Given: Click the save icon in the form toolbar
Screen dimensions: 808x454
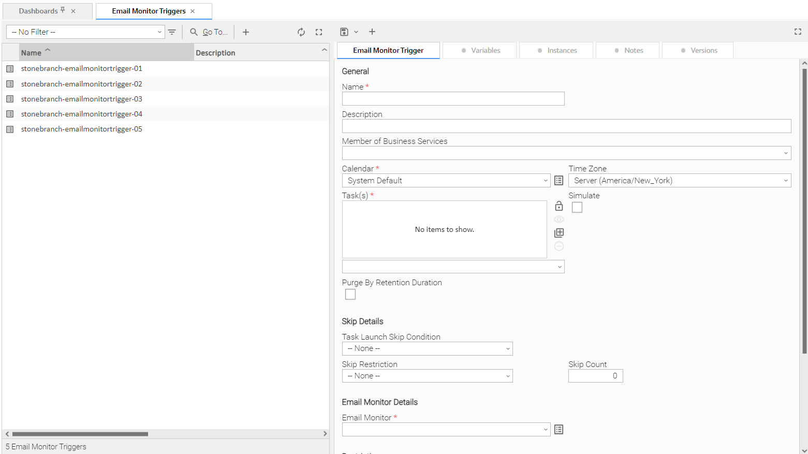Looking at the screenshot, I should click(344, 32).
